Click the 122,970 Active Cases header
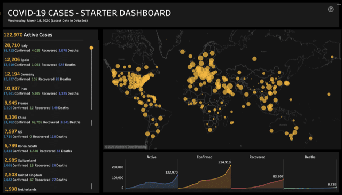Screen dimensions: 342x195 click(28, 35)
